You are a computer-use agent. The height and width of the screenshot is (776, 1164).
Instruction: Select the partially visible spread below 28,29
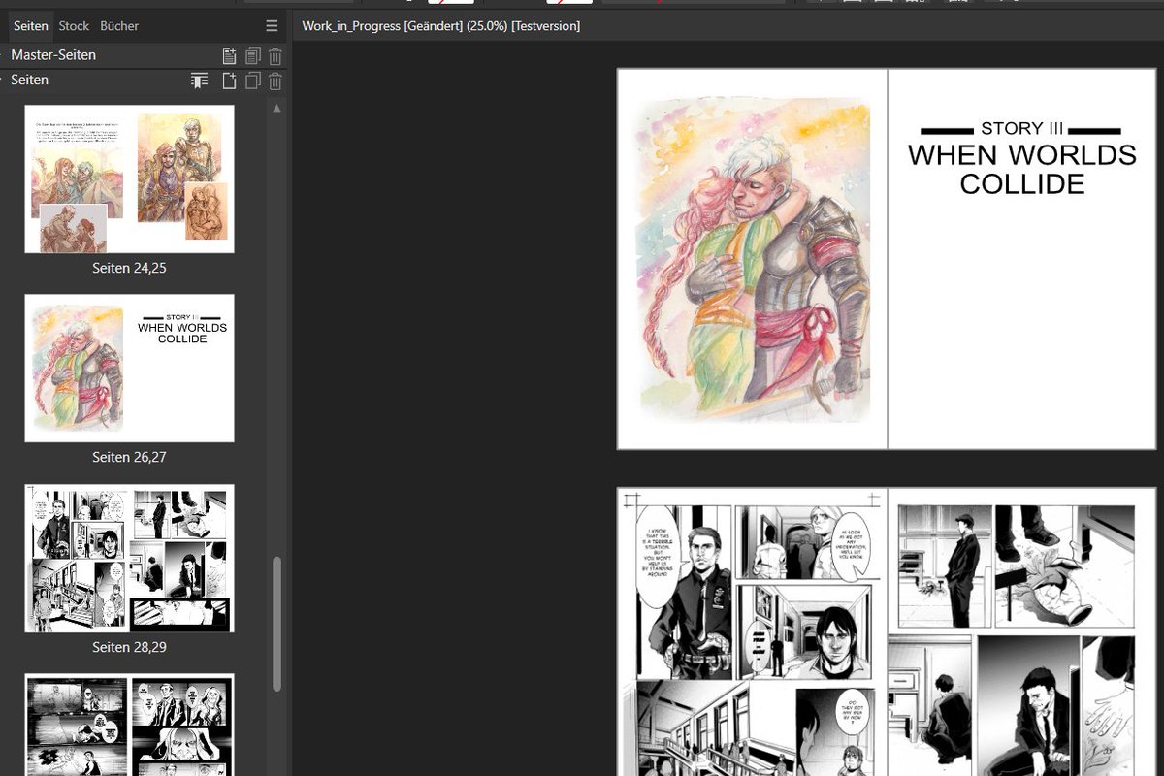129,725
